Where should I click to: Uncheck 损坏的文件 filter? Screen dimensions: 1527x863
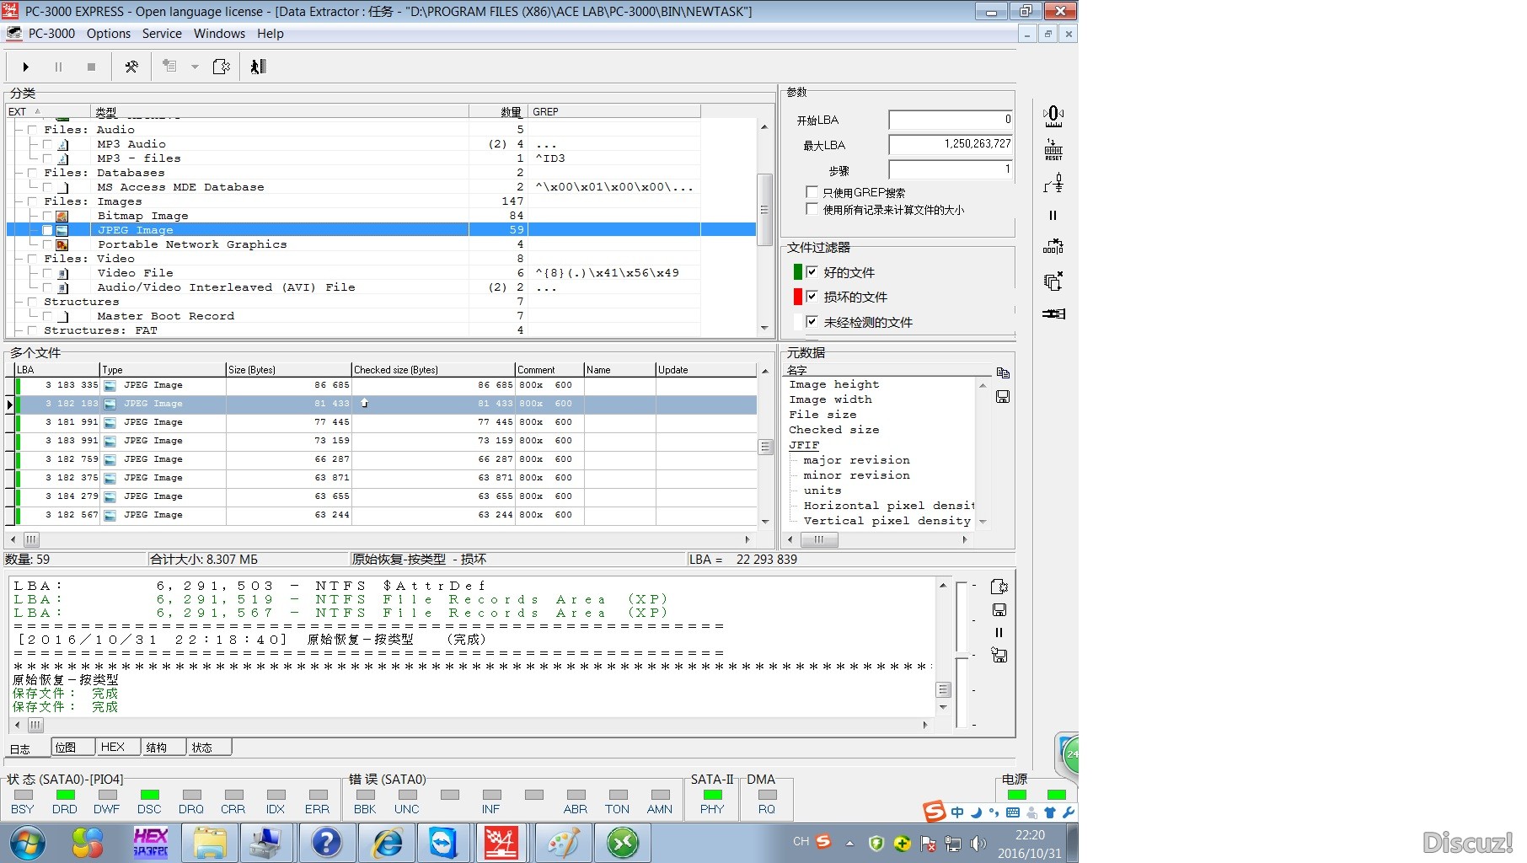pos(812,297)
